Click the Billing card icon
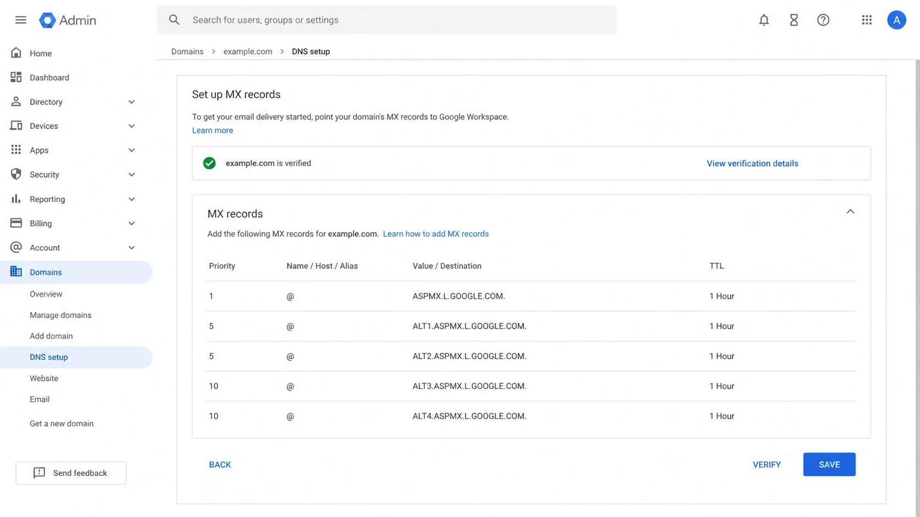920x517 pixels. 16,223
